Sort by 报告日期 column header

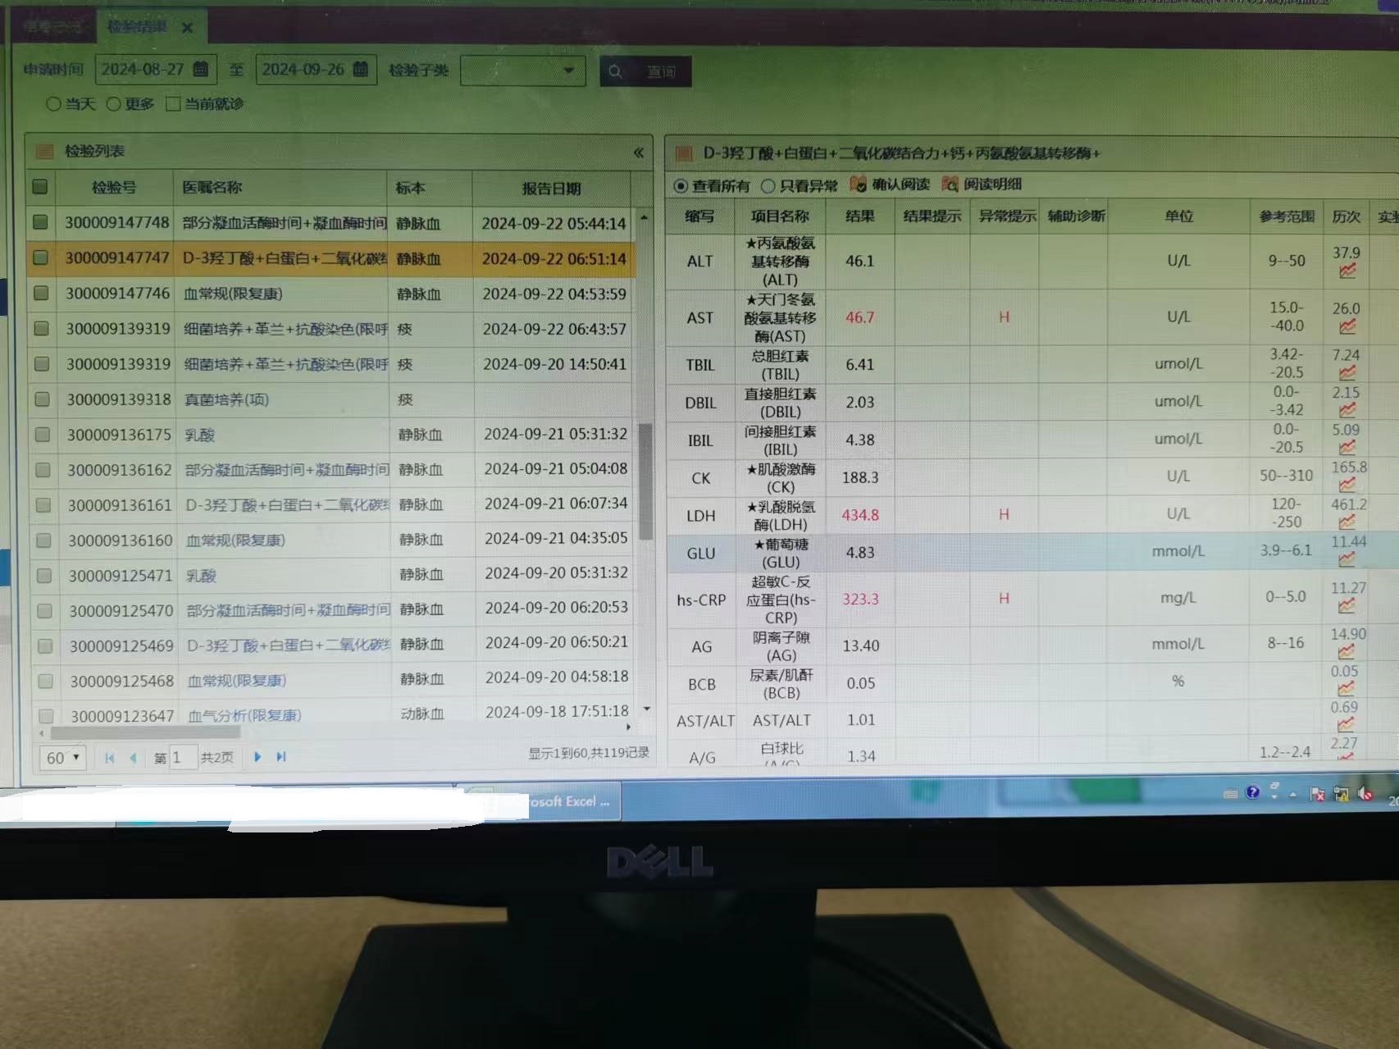(552, 189)
